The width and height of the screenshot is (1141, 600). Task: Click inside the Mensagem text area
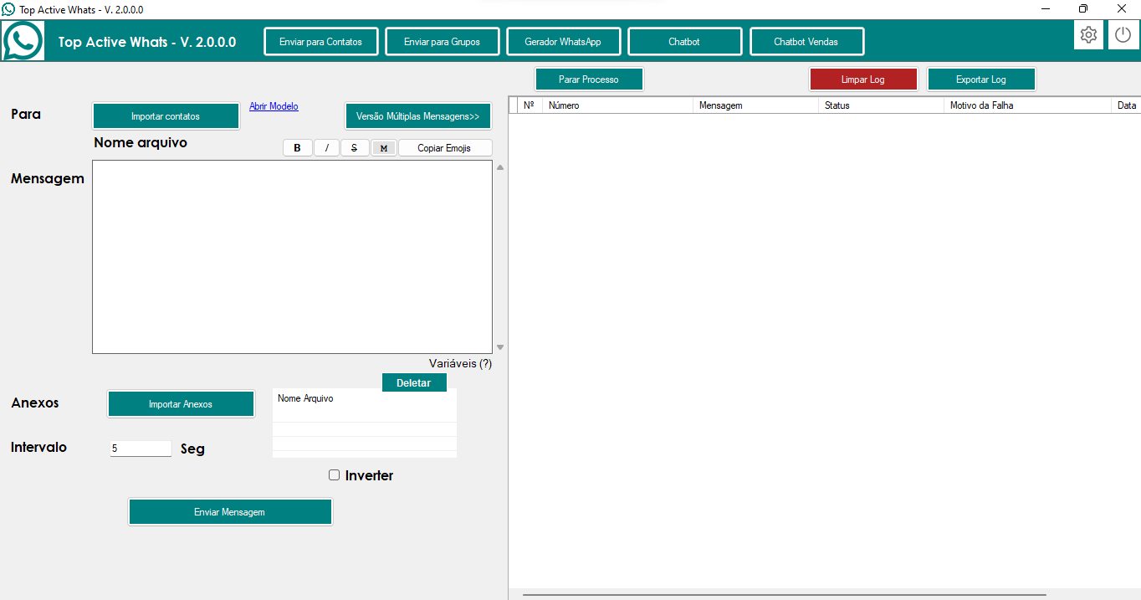click(292, 257)
